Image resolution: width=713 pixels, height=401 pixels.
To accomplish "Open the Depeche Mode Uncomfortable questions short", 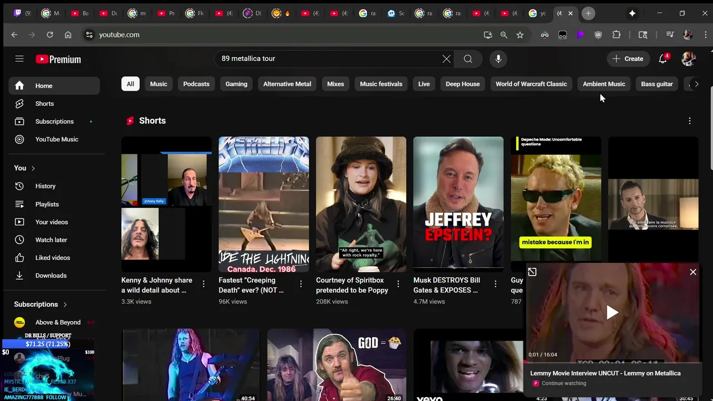I will (x=556, y=199).
